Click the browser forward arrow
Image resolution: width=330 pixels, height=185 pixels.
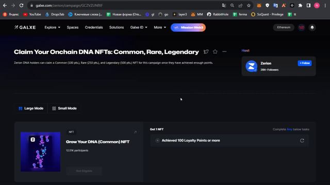13,6
